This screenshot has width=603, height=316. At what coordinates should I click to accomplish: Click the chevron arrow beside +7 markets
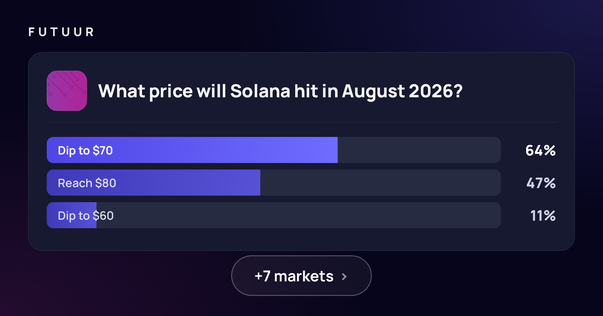pos(344,277)
